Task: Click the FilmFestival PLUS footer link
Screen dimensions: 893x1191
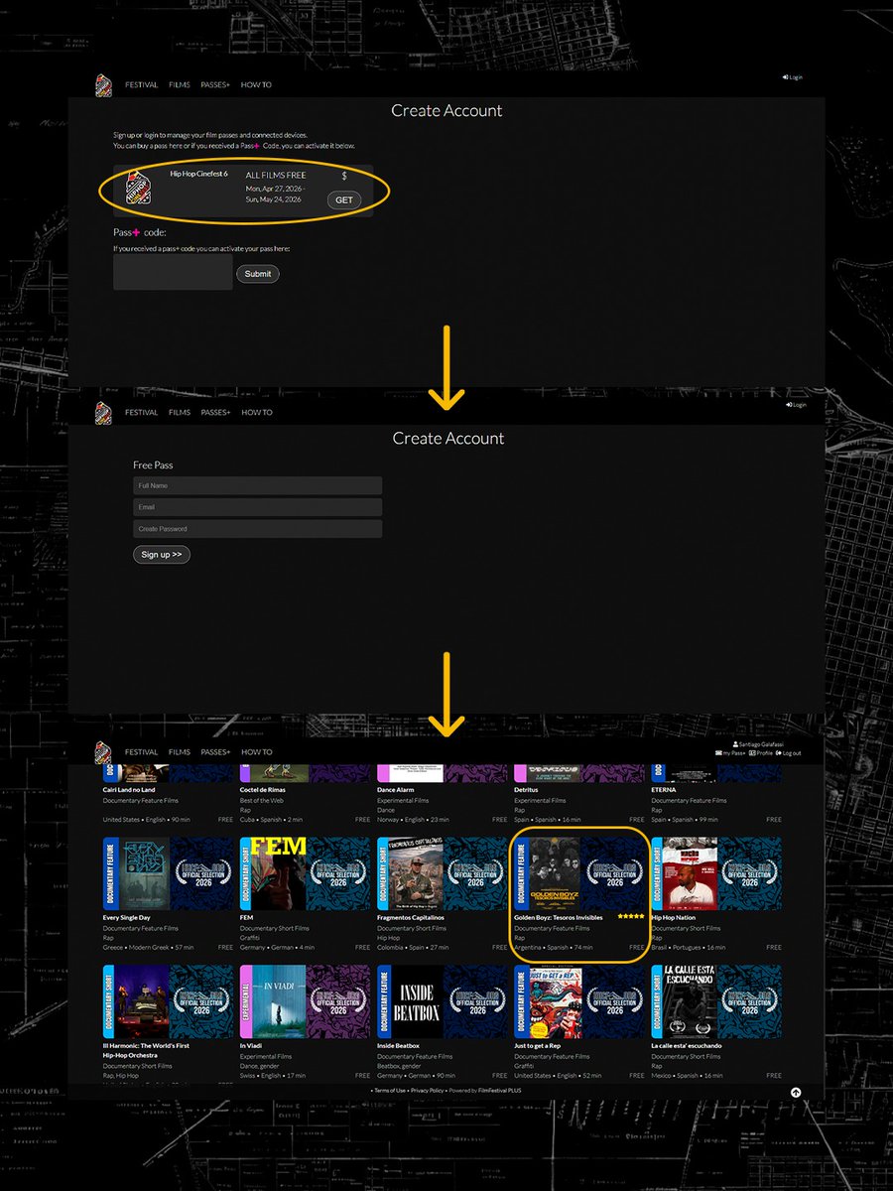Action: 502,1090
